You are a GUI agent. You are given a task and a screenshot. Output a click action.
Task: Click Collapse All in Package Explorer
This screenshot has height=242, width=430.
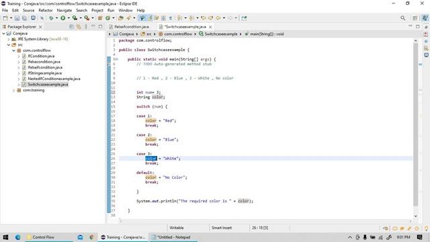click(72, 27)
